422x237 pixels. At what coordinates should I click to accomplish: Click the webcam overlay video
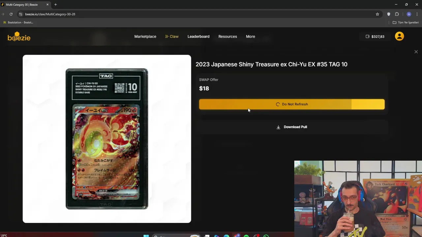358,199
